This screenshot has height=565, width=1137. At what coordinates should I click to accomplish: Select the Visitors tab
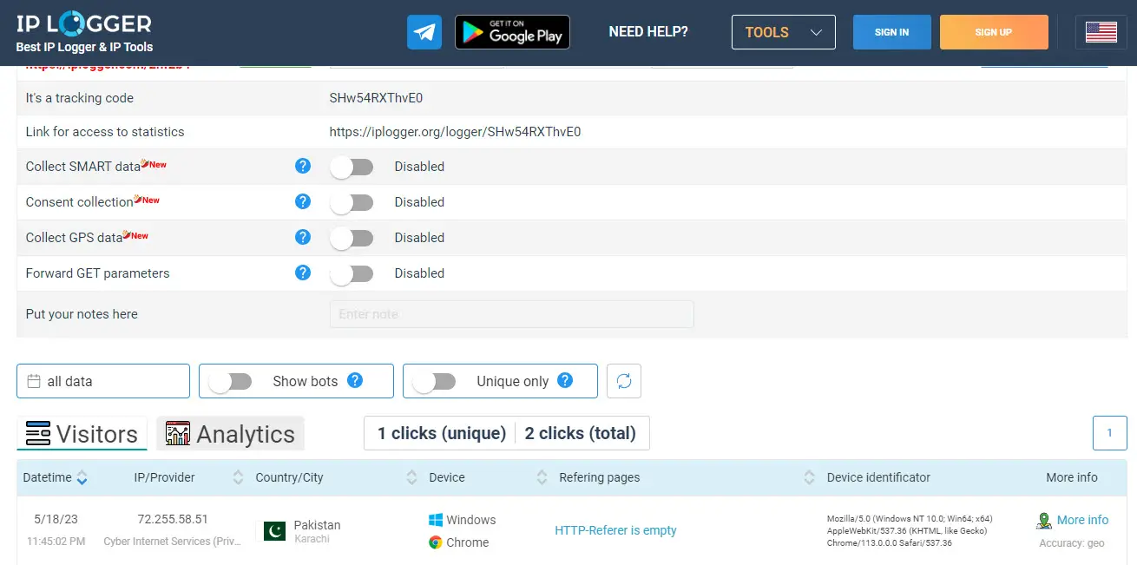coord(82,432)
